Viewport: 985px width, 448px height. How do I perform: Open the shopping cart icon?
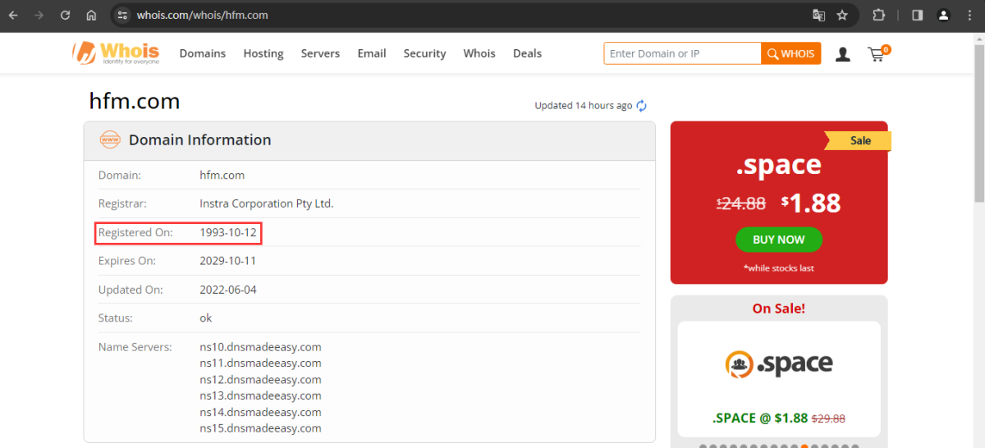click(x=877, y=54)
